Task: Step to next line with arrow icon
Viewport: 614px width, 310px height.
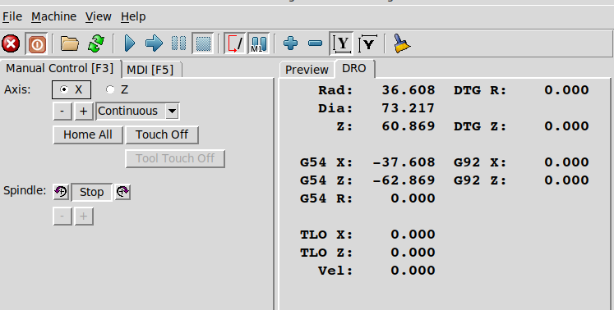Action: [154, 43]
